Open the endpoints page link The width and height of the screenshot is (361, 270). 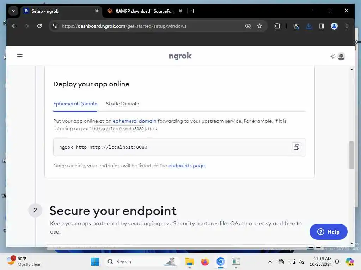tap(186, 166)
